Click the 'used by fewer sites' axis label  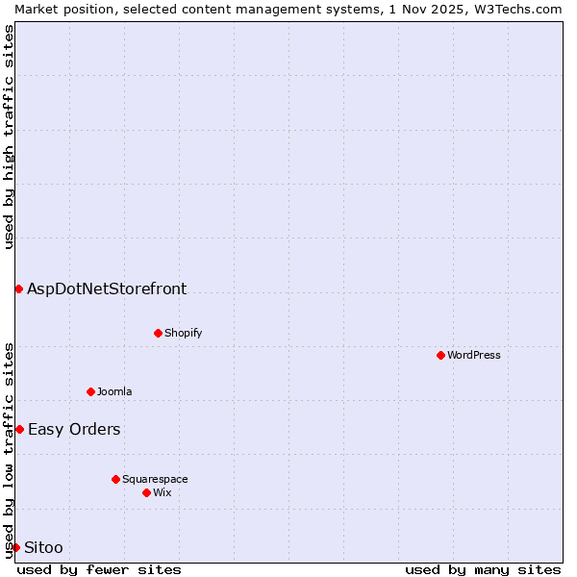click(x=99, y=569)
